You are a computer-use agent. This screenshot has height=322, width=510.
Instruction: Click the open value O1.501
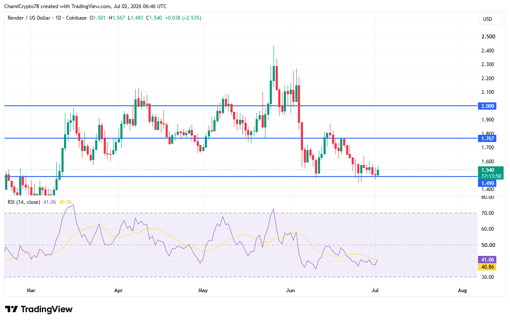click(98, 18)
